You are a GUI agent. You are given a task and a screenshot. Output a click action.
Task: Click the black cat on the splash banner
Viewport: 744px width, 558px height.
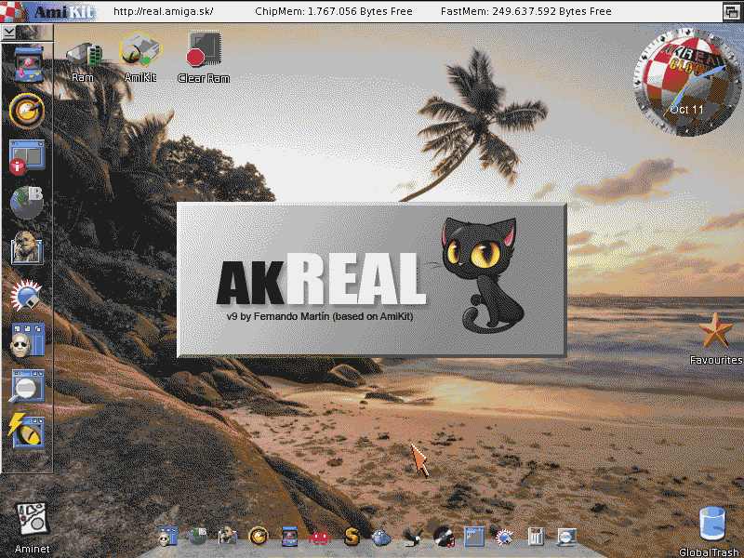(x=483, y=274)
